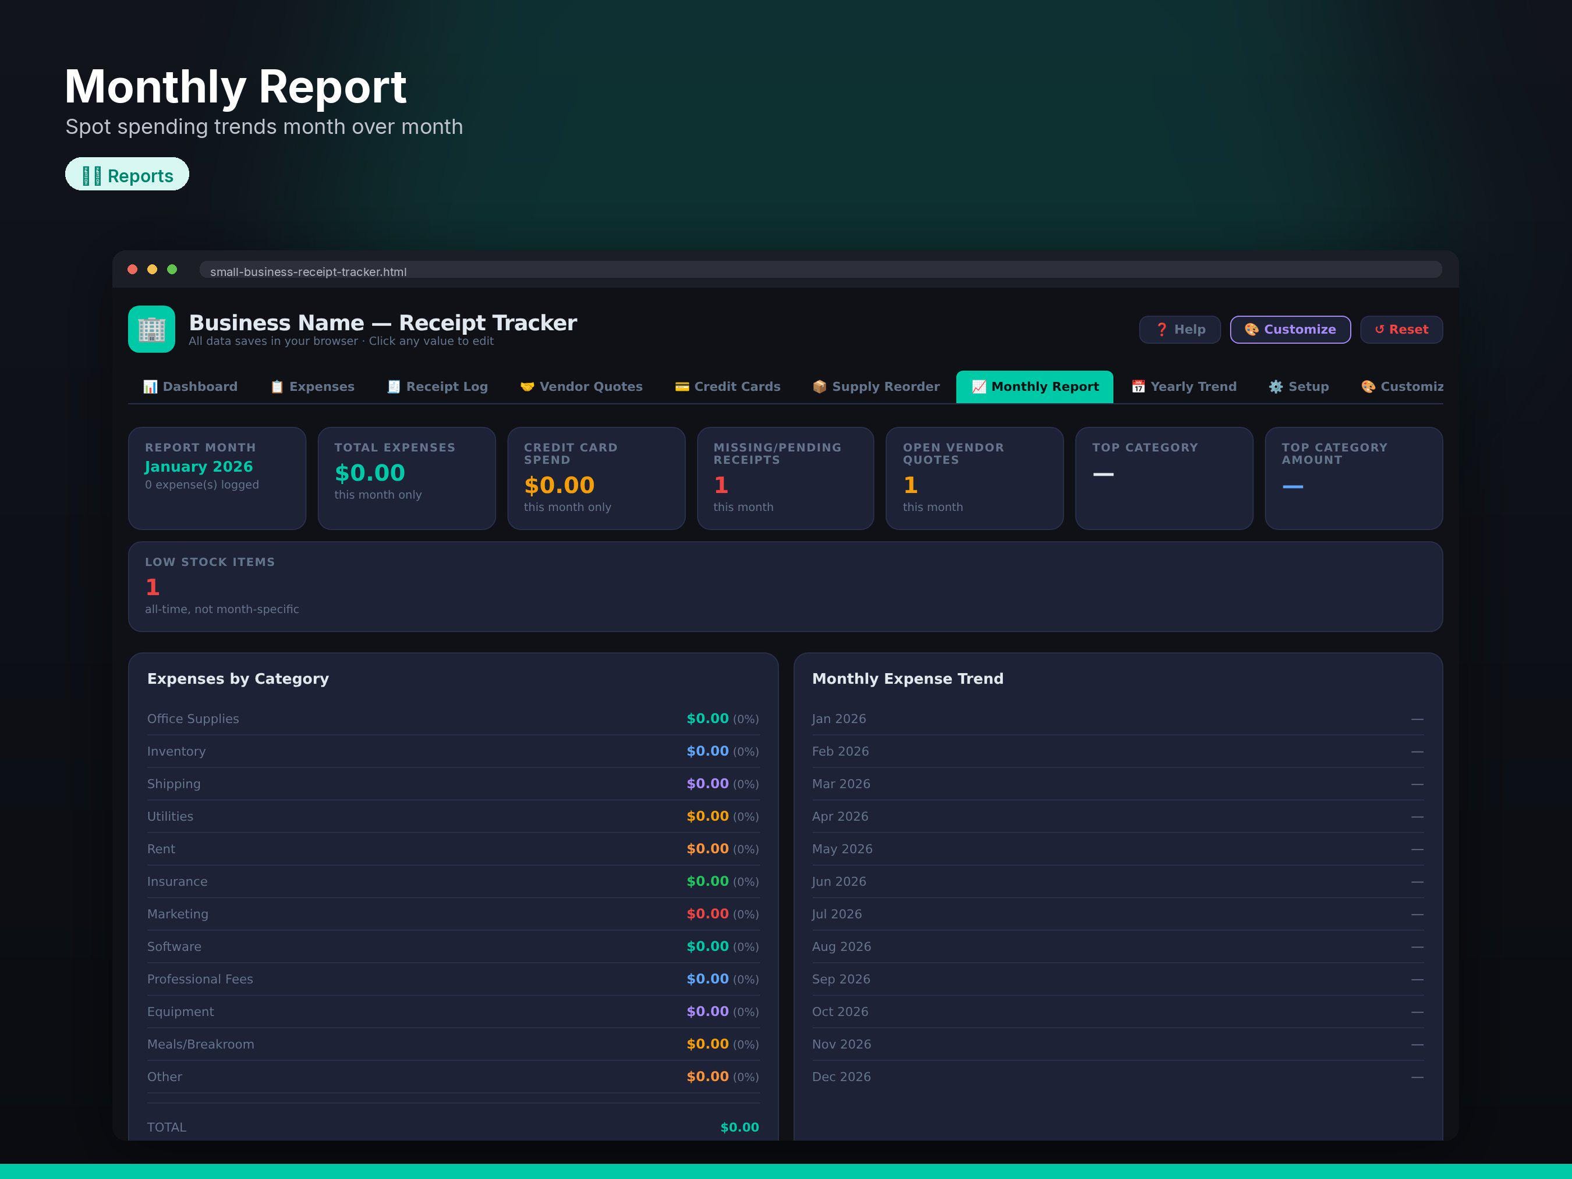The width and height of the screenshot is (1572, 1179).
Task: Click the Professional Fees amount
Action: (708, 979)
